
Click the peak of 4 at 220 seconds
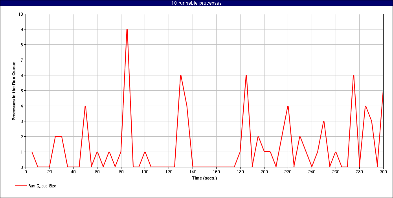click(288, 106)
